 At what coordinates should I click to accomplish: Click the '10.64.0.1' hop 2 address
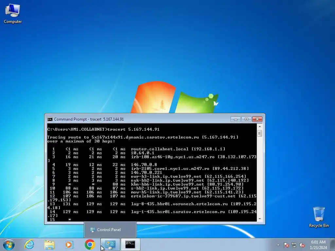click(x=143, y=153)
